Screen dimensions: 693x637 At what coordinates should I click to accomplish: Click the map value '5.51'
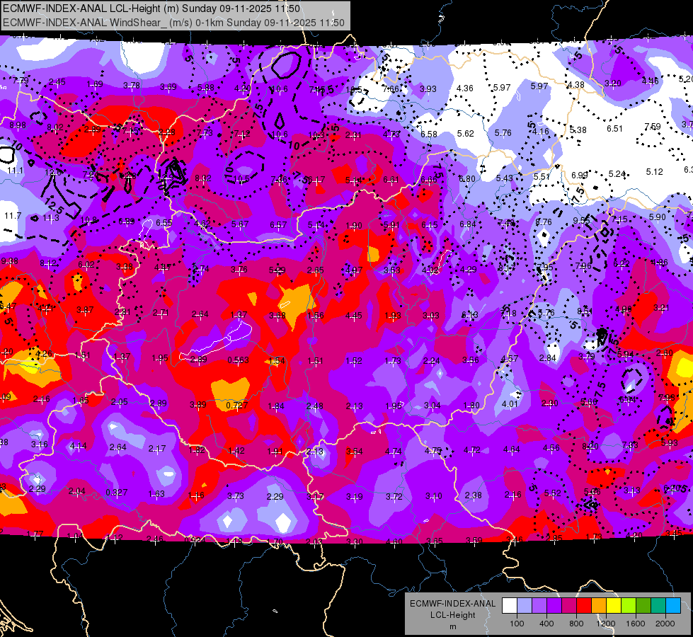[x=542, y=177]
